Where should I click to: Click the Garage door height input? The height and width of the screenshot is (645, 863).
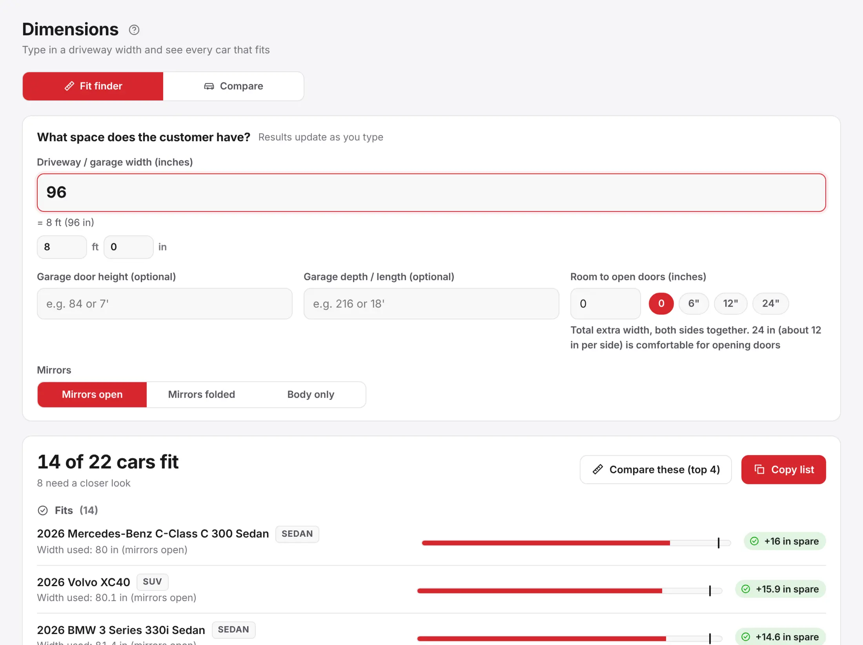pos(165,304)
